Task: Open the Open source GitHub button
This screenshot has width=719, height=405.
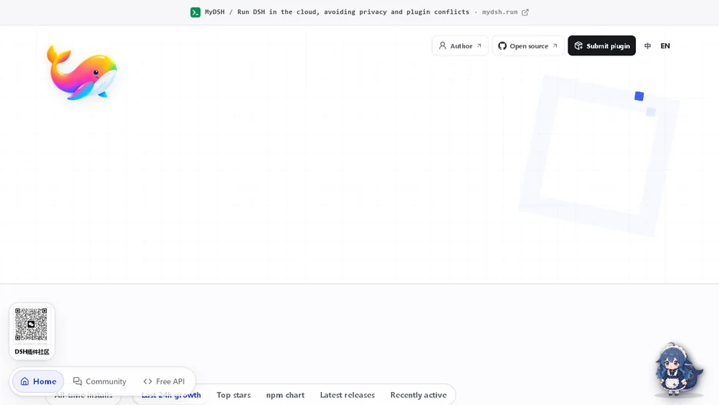Action: coord(528,46)
